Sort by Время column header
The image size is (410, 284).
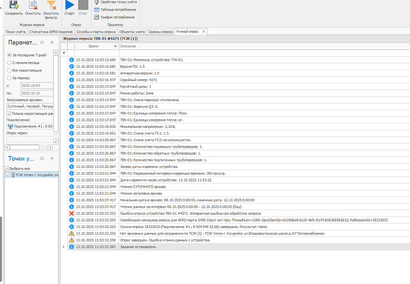click(97, 46)
